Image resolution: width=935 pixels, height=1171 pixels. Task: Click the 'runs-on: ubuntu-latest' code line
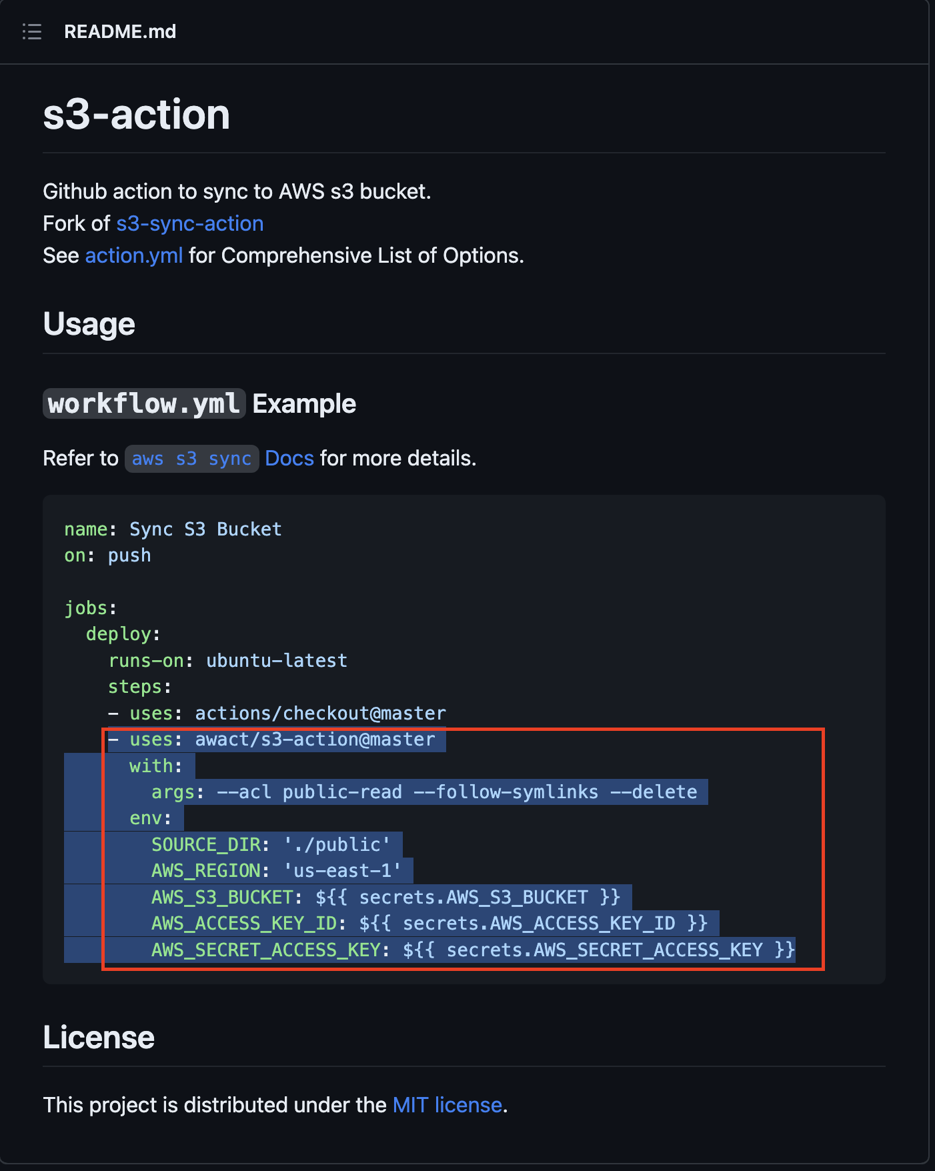point(228,661)
